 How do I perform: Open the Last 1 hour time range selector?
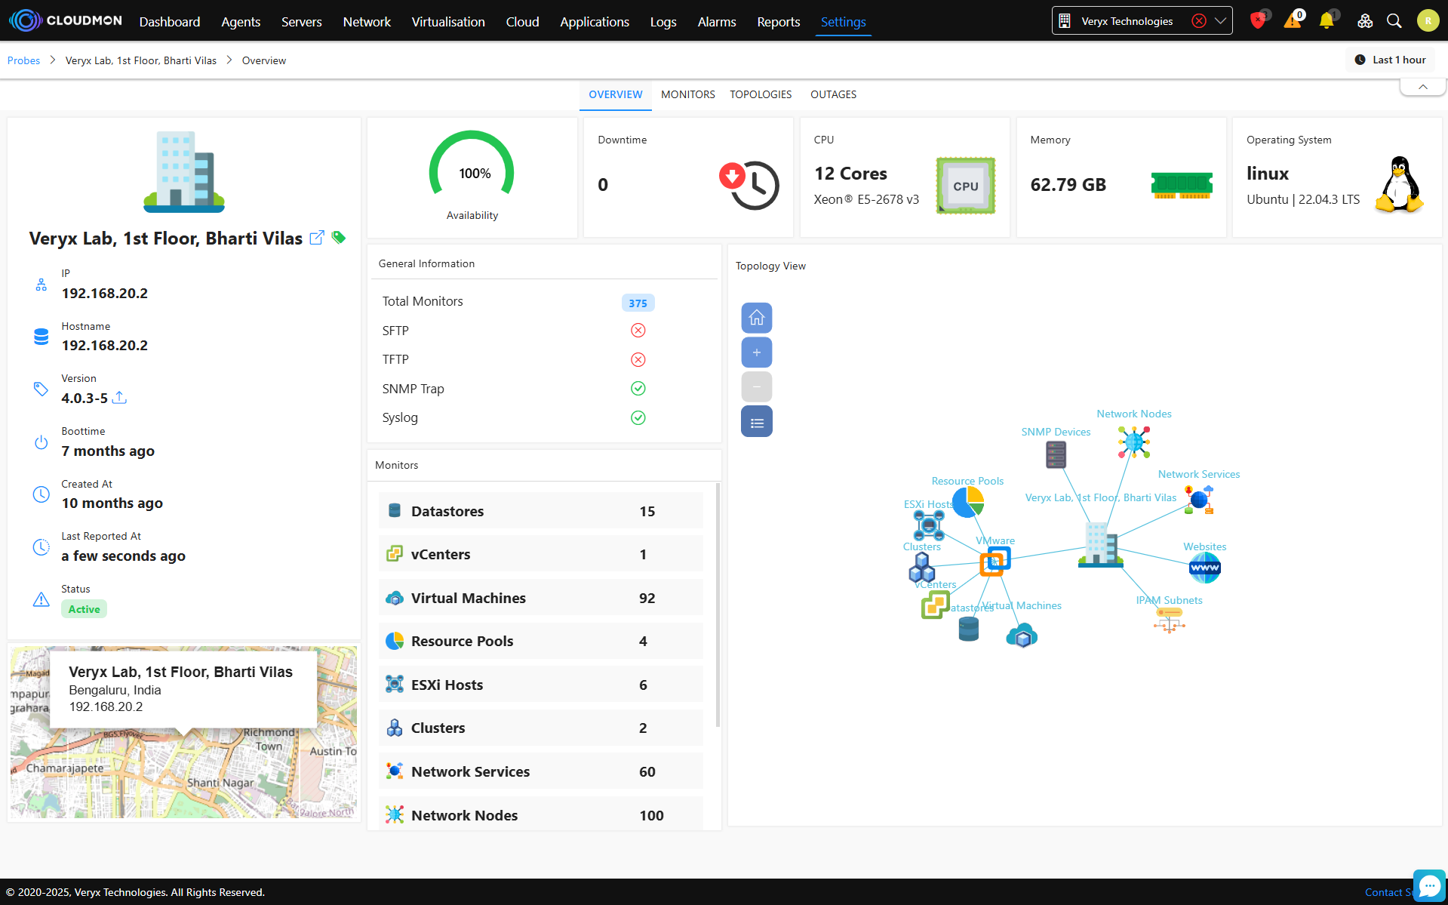(x=1390, y=60)
